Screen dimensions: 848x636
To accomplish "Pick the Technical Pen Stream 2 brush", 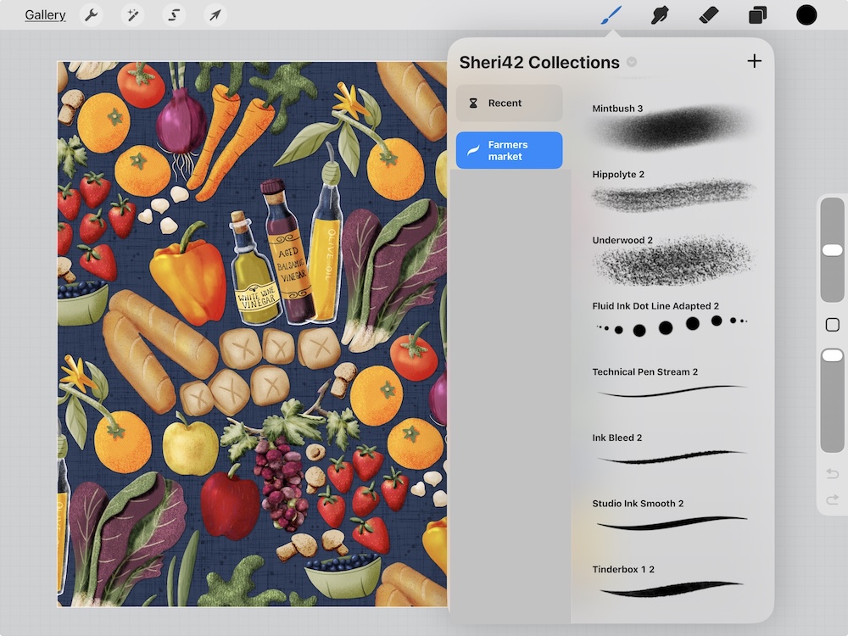I will 670,384.
